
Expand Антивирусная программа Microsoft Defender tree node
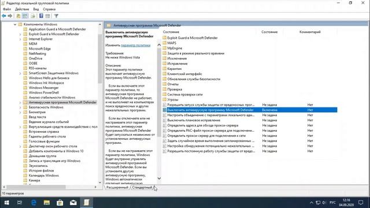click(20, 102)
